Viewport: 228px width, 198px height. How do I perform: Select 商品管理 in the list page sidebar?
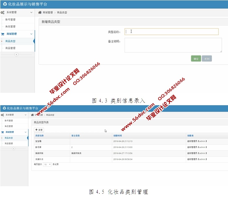coord(9,143)
